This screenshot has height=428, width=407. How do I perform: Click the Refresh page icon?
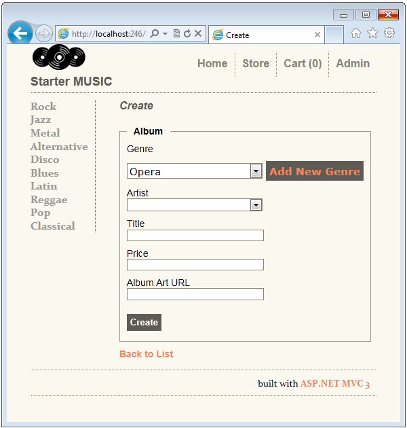pos(187,33)
